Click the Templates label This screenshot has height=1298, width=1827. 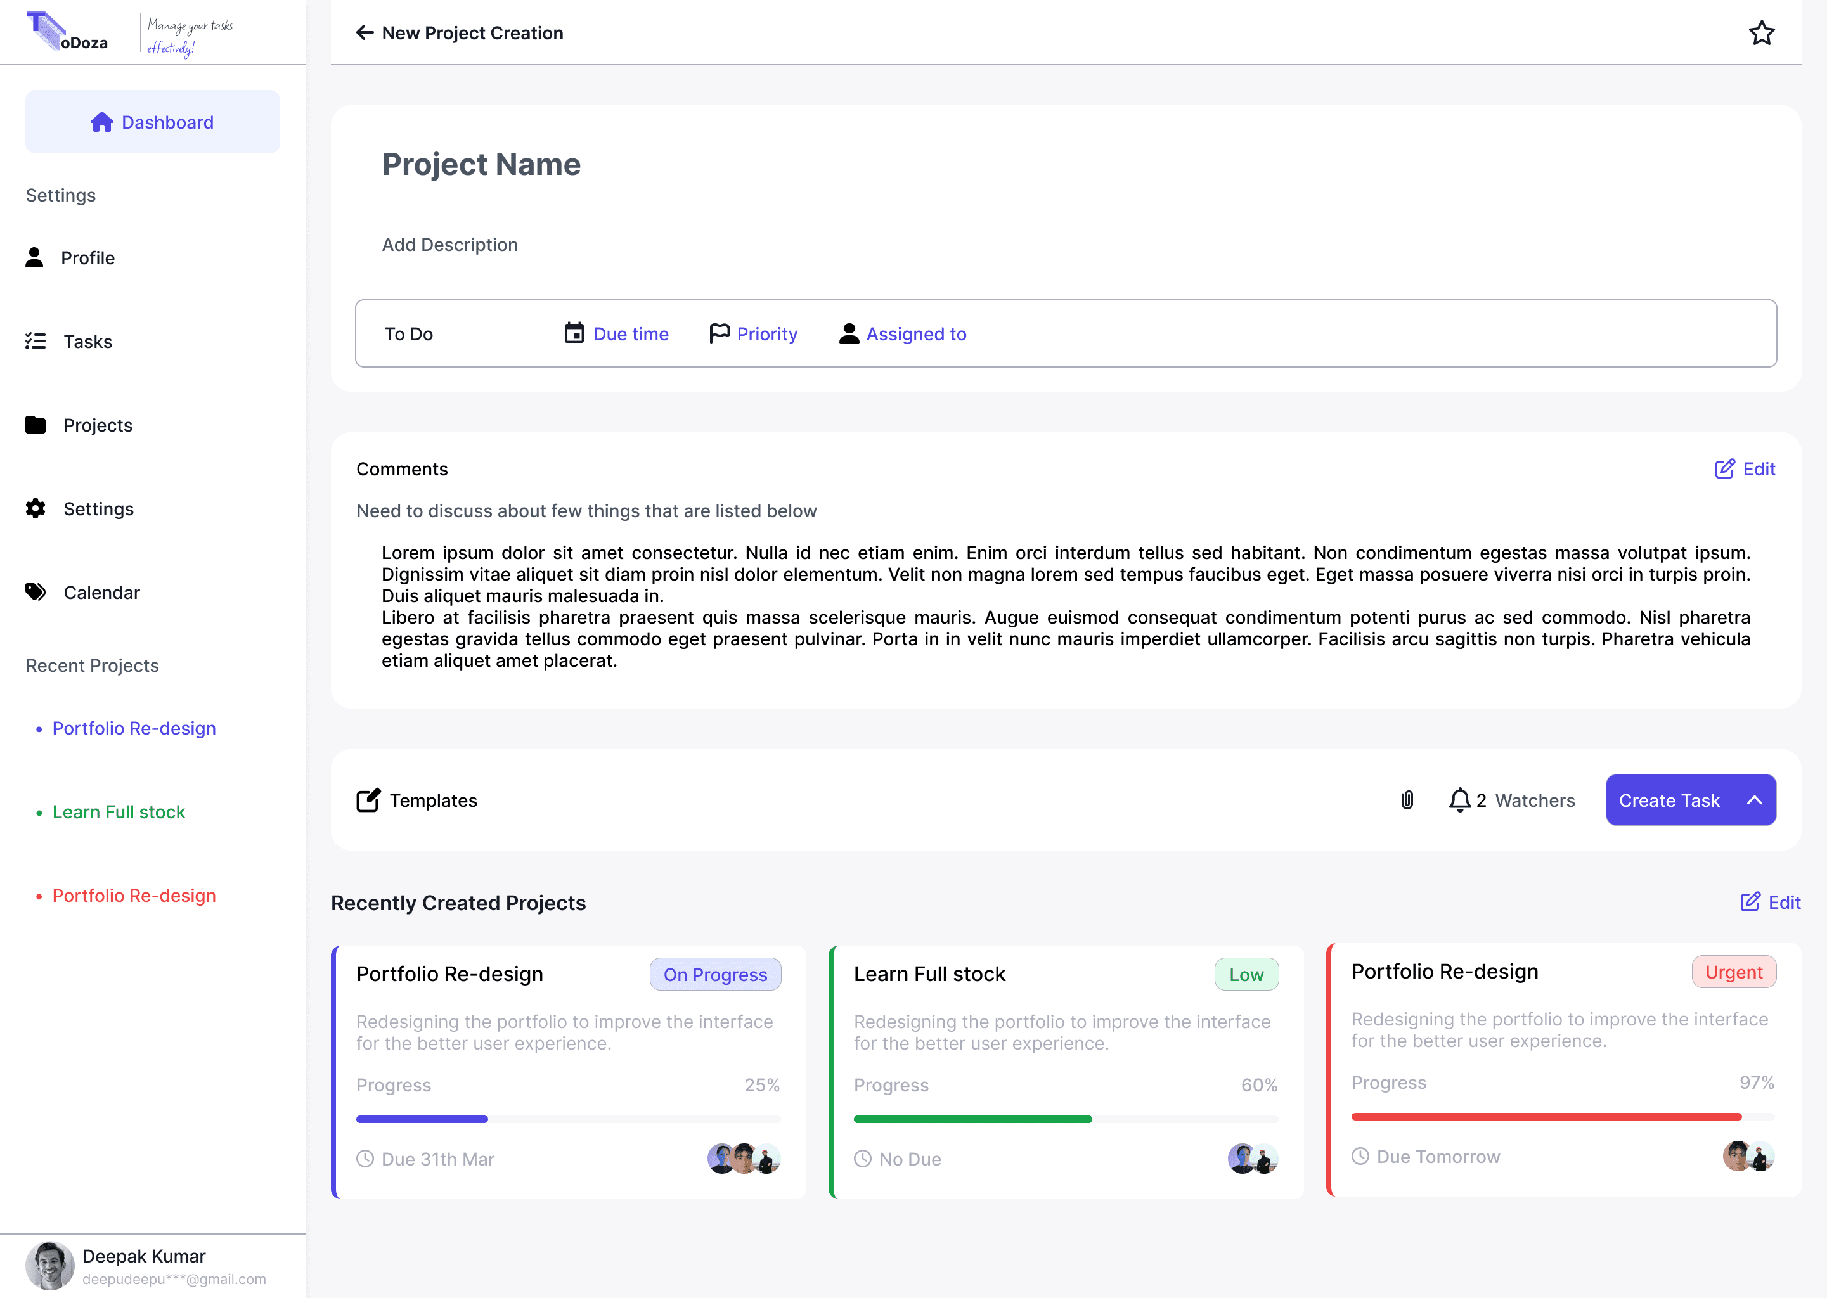tap(434, 800)
